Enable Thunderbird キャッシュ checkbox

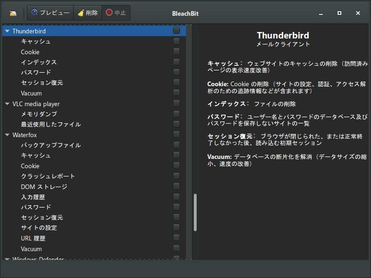tap(176, 41)
